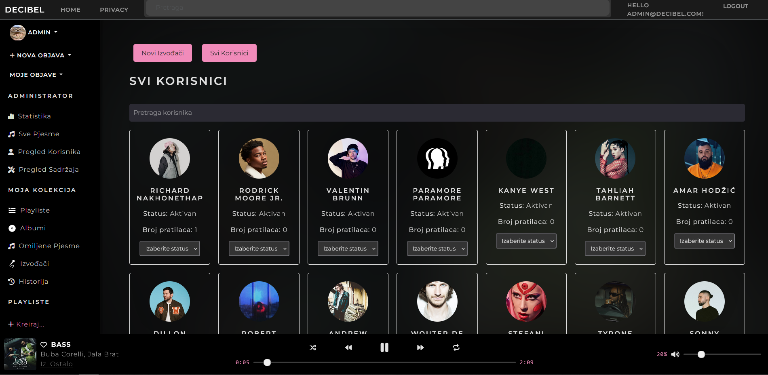768x375 pixels.
Task: Open Rodrick Moore Jr.'s profile picture
Action: (x=259, y=158)
